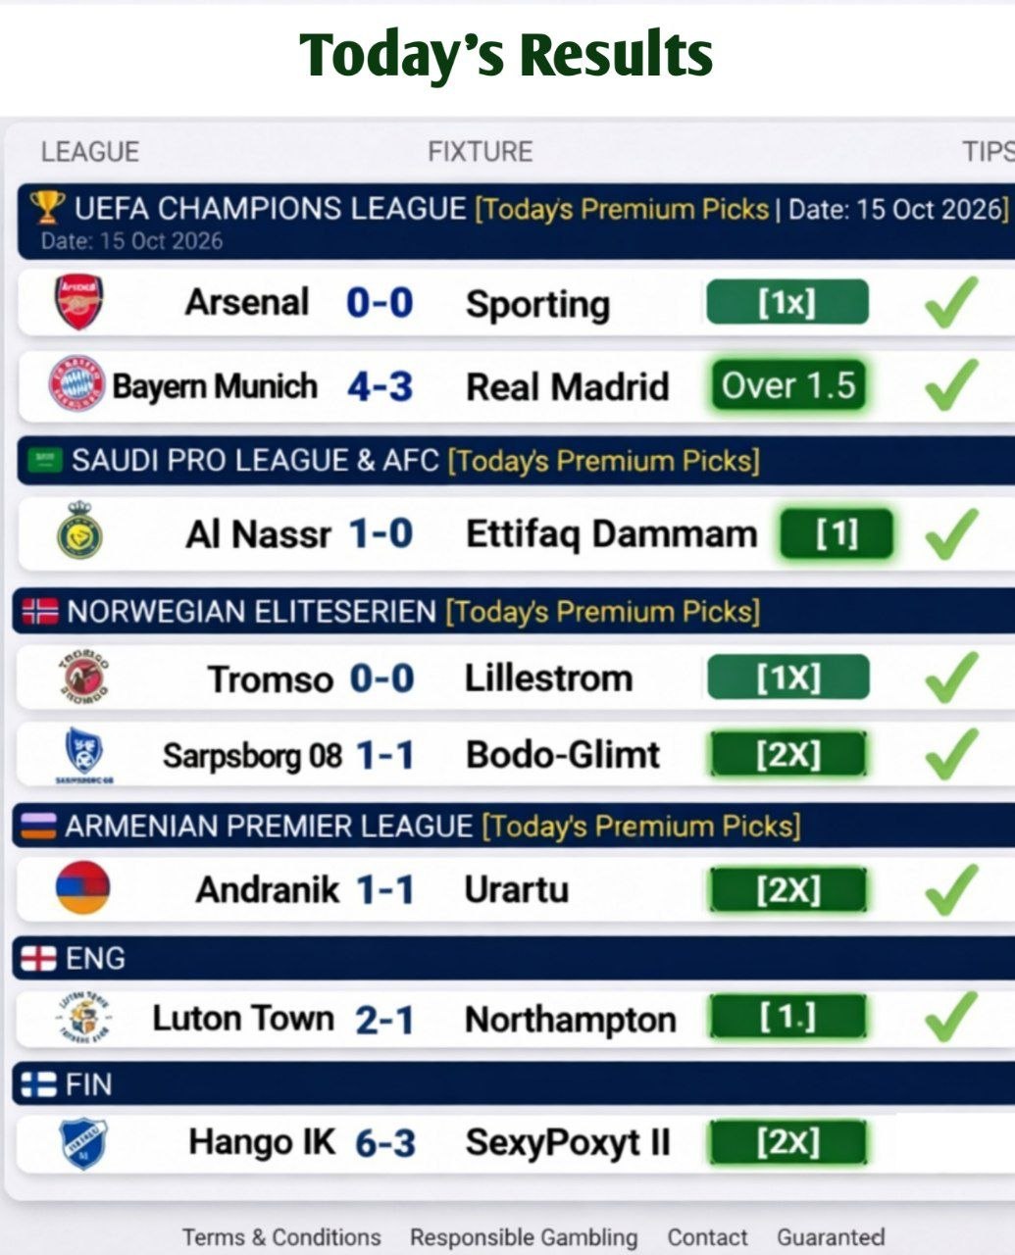Click the checkmark beside Al Nassr result
This screenshot has width=1015, height=1255.
(950, 530)
